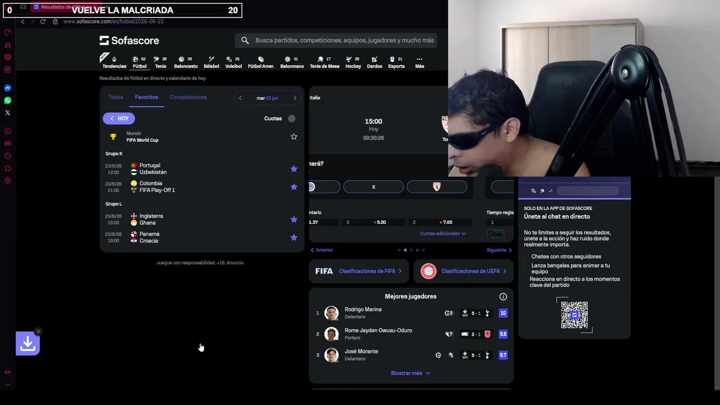Expand Mostrar más in Mejores jugadores

pos(411,373)
